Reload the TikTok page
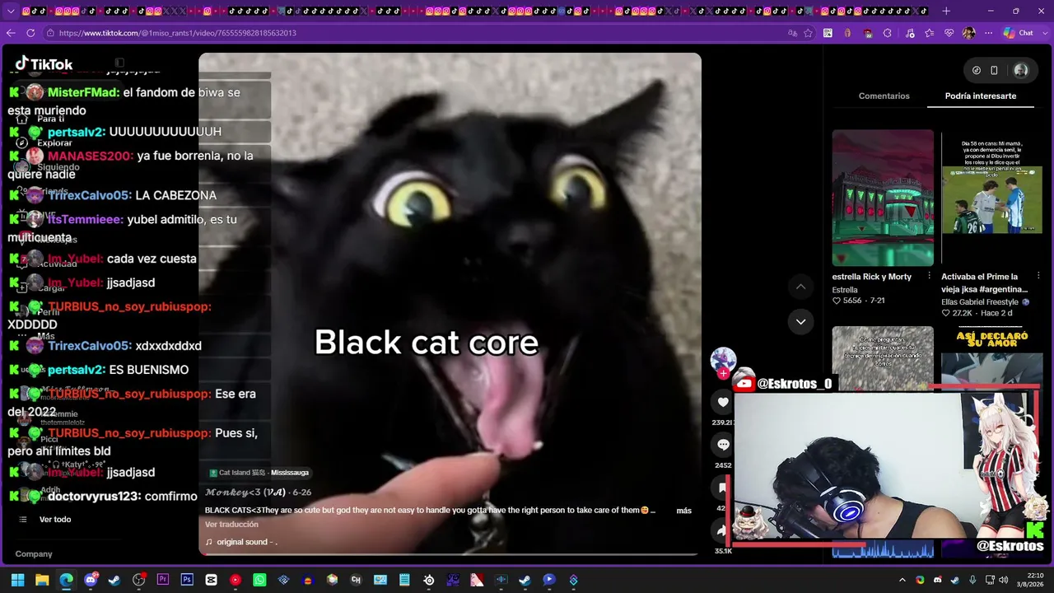The width and height of the screenshot is (1054, 593). pyautogui.click(x=30, y=33)
